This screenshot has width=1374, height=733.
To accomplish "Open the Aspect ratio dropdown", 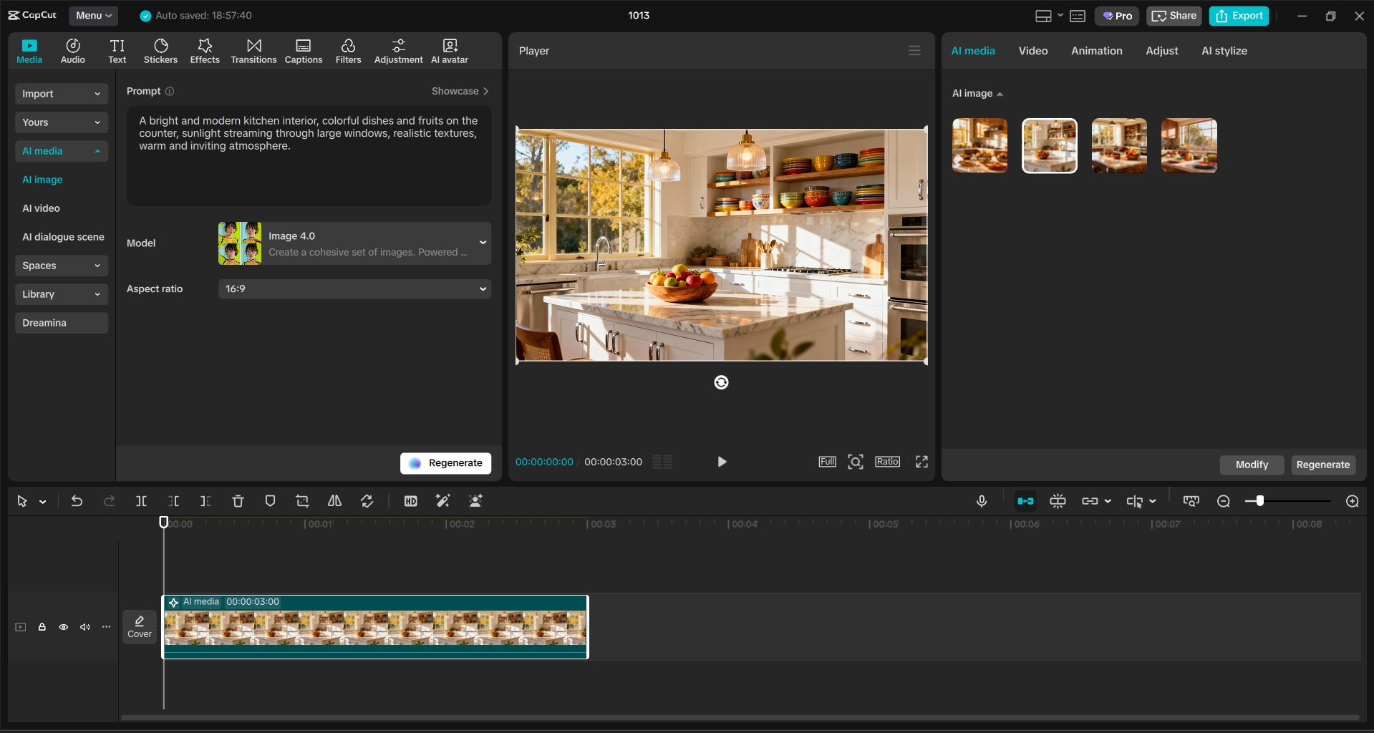I will coord(354,288).
